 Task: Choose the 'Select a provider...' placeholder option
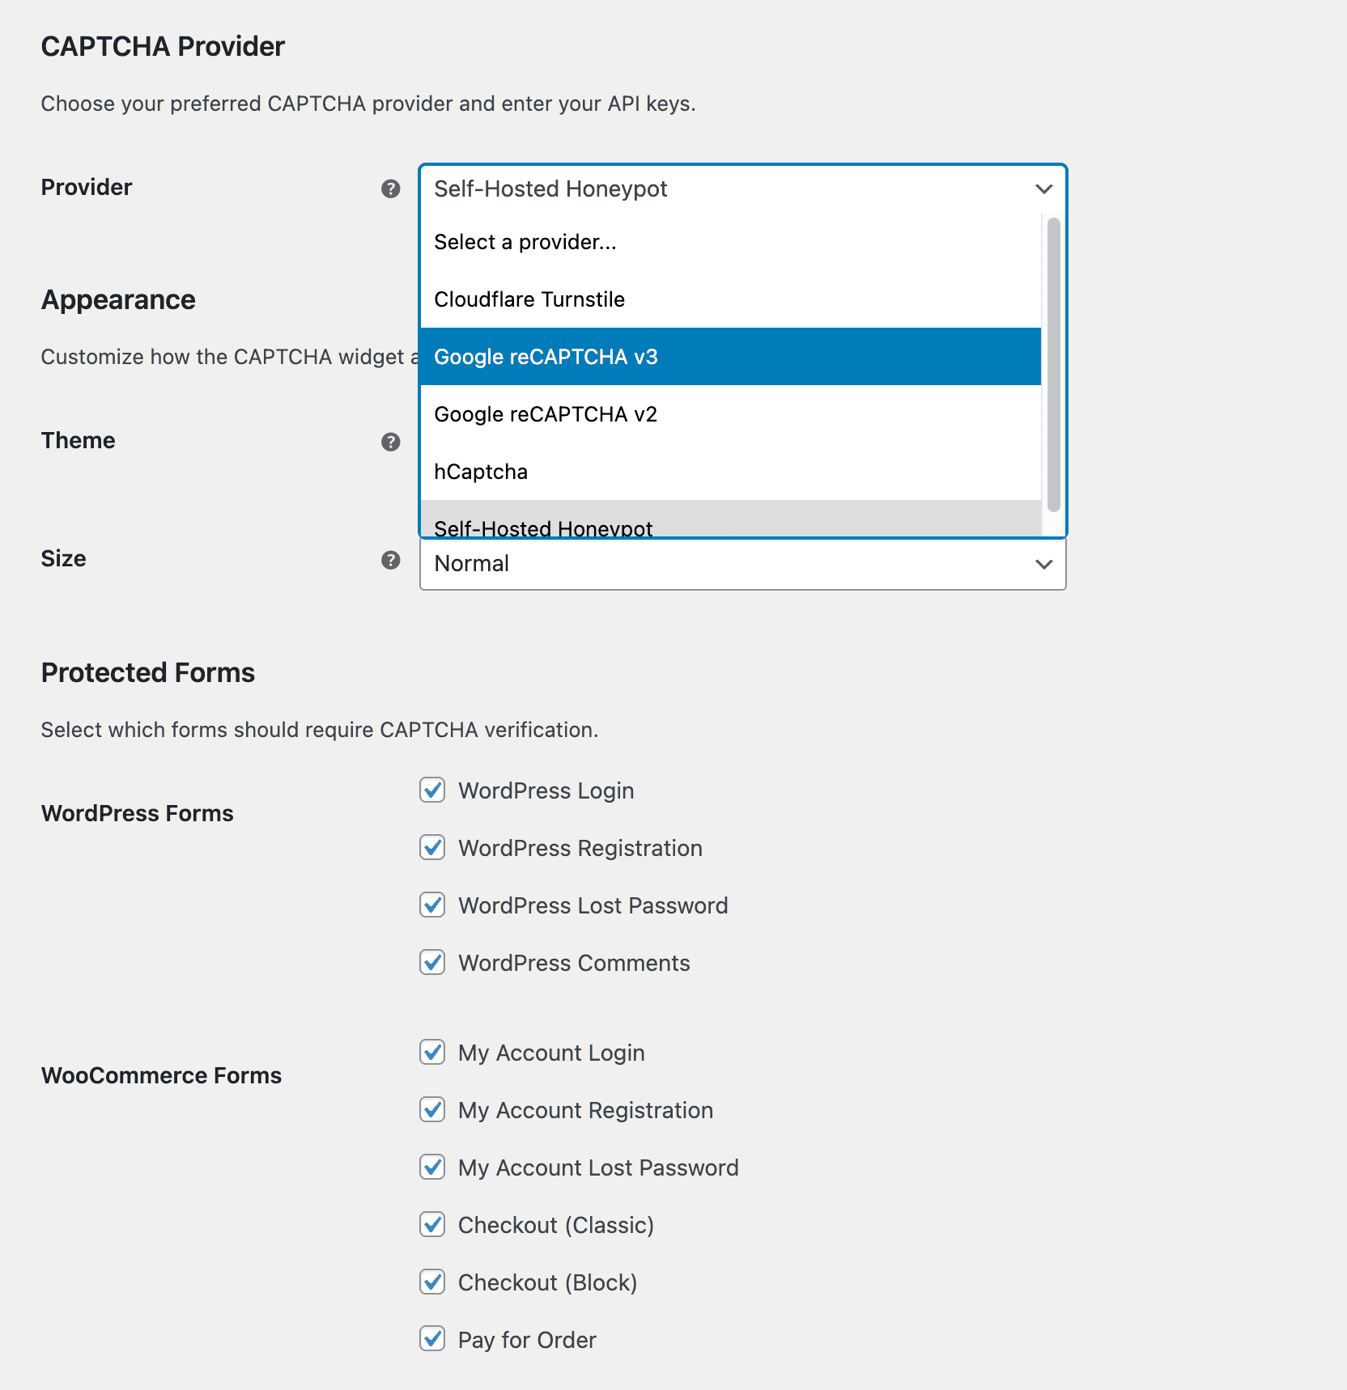(525, 242)
